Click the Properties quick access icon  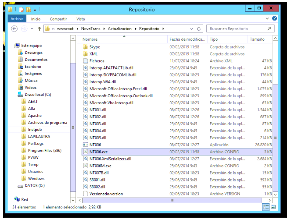click(x=22, y=10)
